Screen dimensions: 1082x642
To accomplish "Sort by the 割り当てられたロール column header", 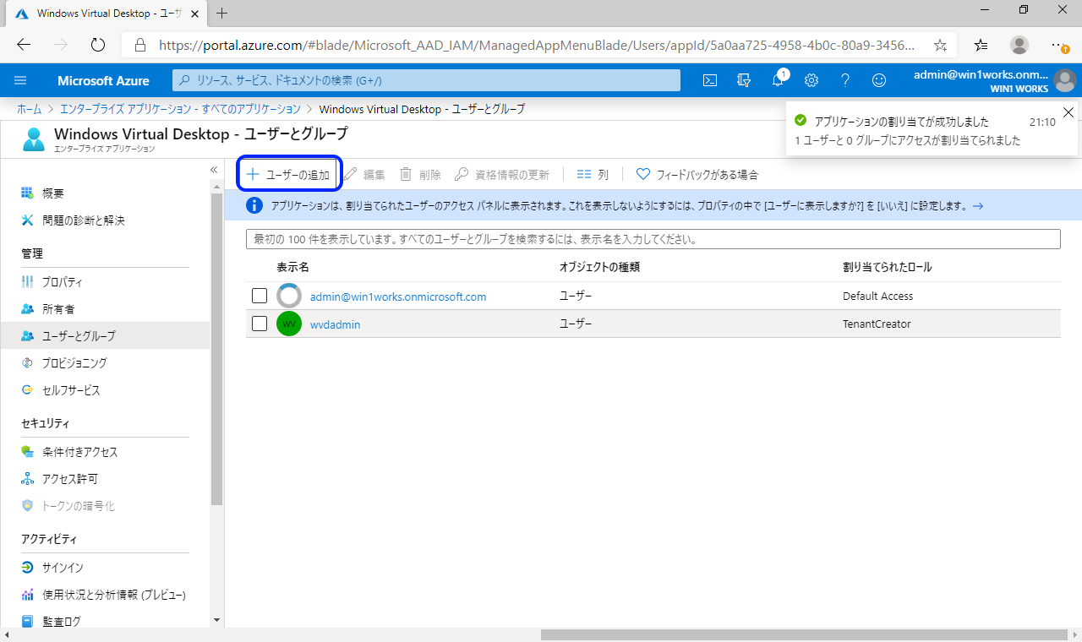I will [888, 267].
